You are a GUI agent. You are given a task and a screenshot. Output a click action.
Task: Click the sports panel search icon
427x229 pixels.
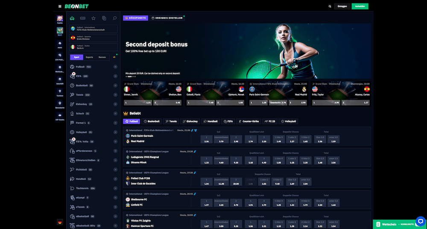pos(114,18)
